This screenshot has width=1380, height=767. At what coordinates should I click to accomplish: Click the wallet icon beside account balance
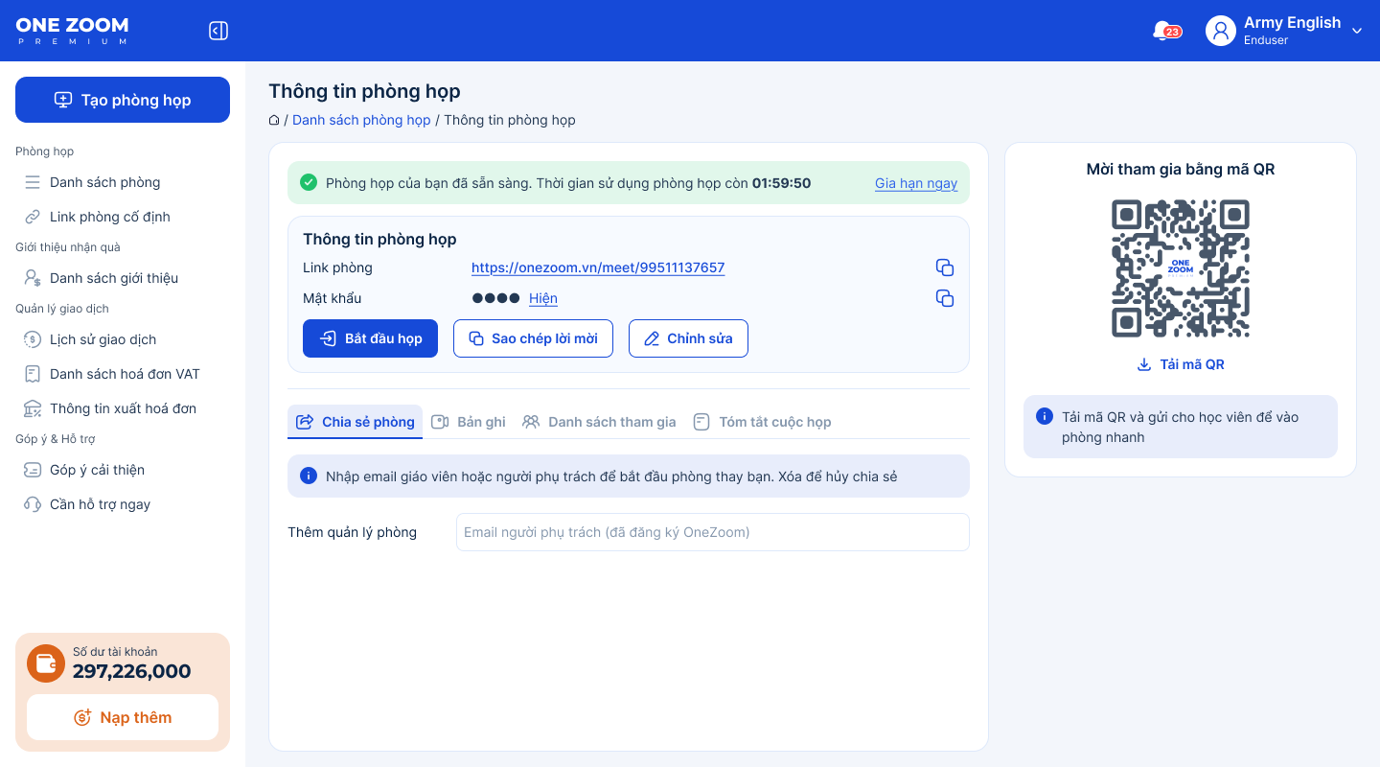coord(46,663)
